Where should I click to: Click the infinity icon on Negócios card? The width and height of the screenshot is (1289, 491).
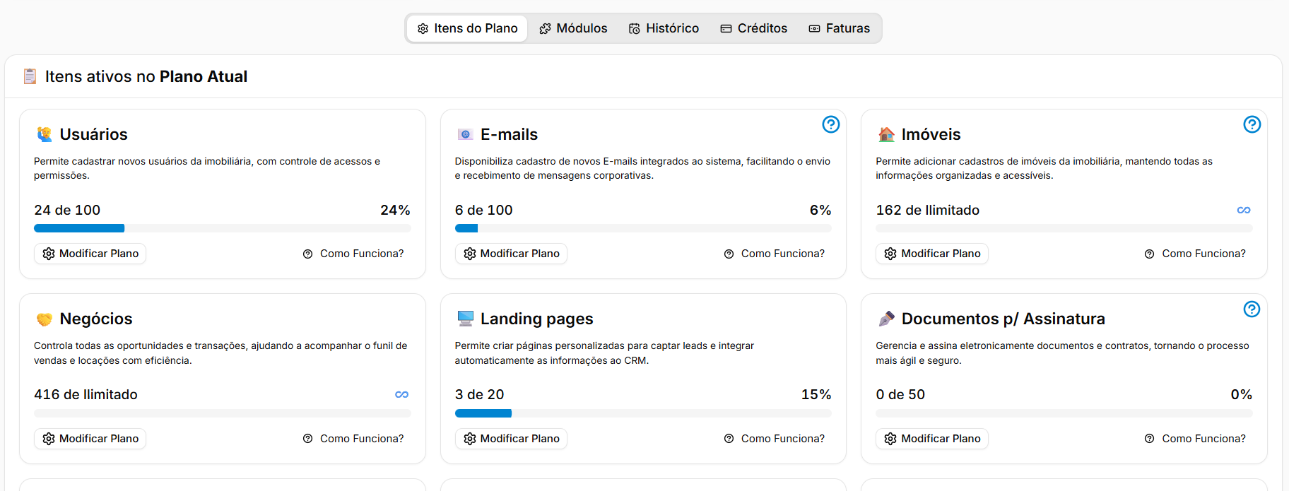pyautogui.click(x=402, y=394)
